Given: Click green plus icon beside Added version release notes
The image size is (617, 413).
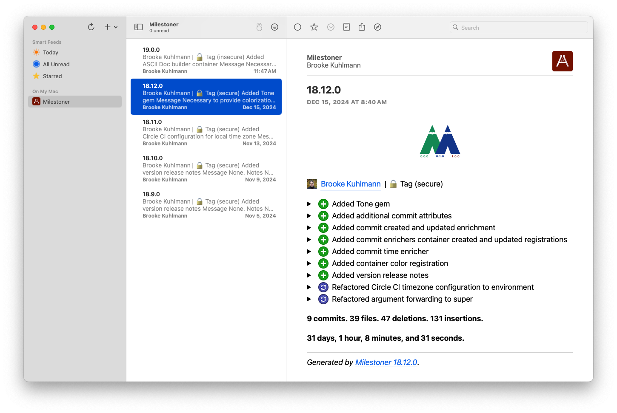Looking at the screenshot, I should point(323,275).
